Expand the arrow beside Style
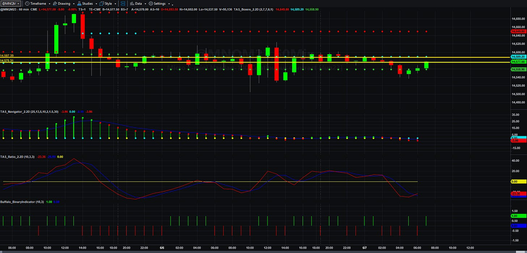The image size is (527, 253). [x=115, y=4]
